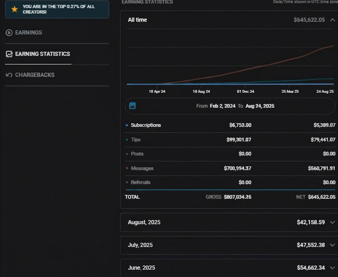
Task: Click the Feb 2, 2024 start date
Action: tap(222, 106)
